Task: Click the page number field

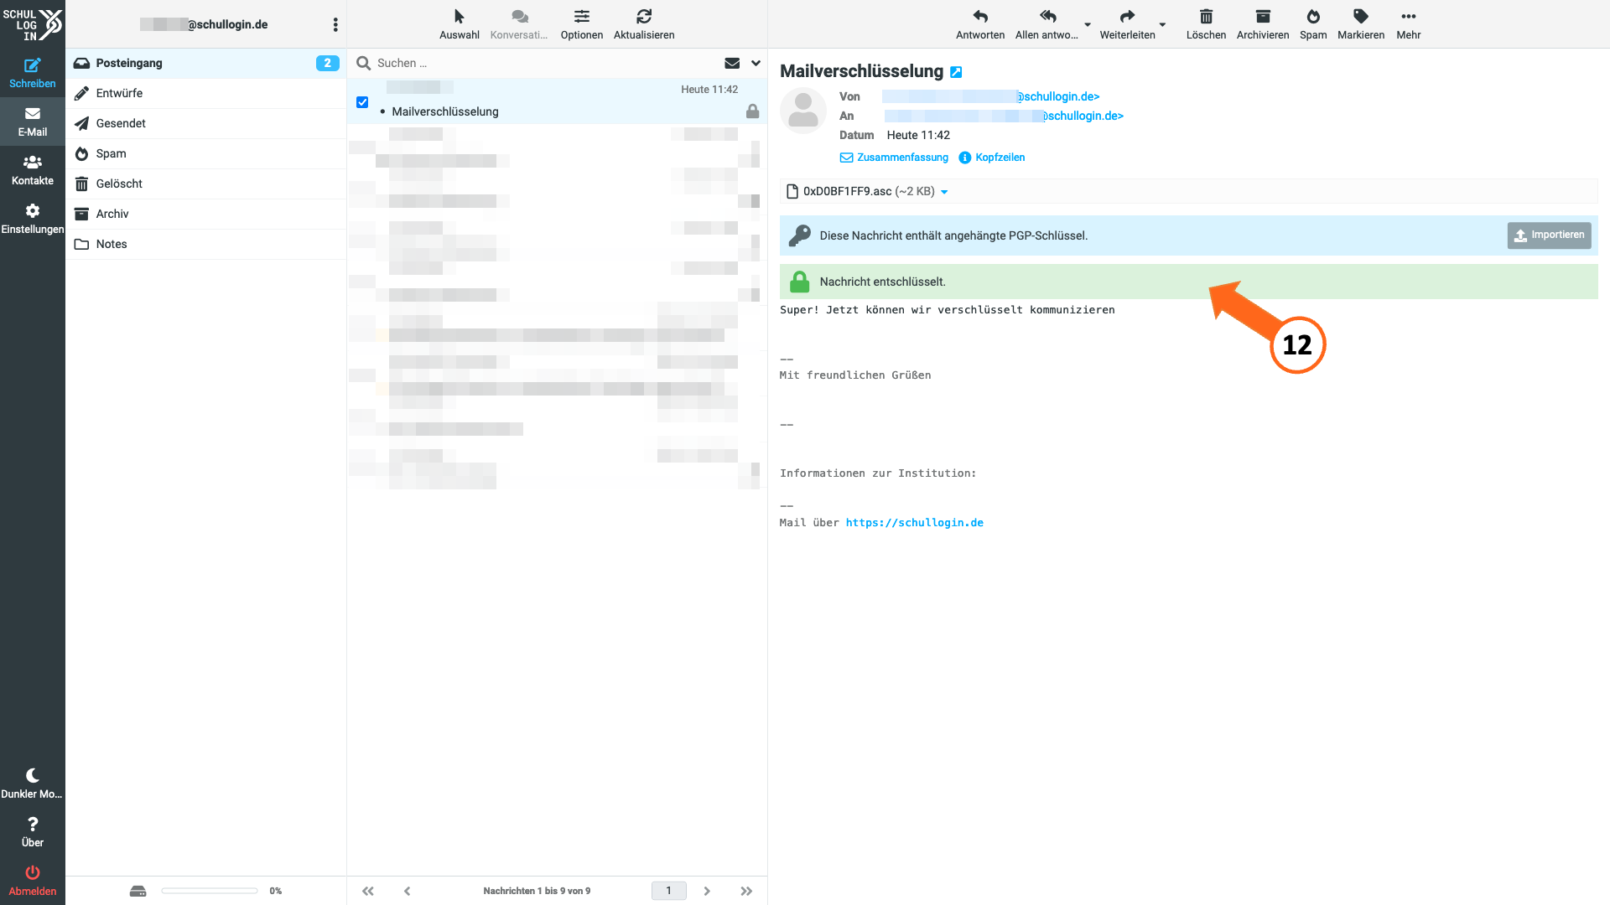Action: tap(668, 891)
